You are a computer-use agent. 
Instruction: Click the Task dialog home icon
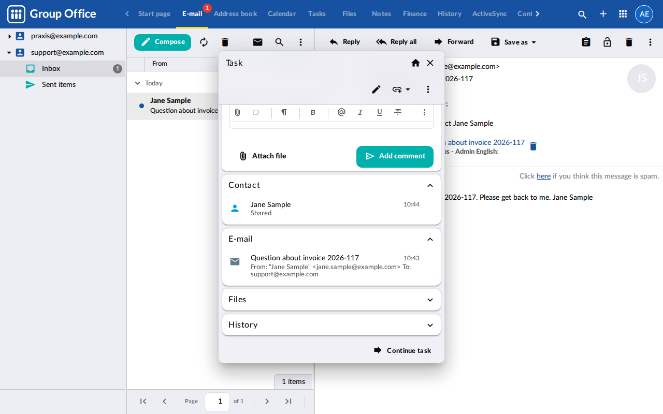click(x=415, y=63)
